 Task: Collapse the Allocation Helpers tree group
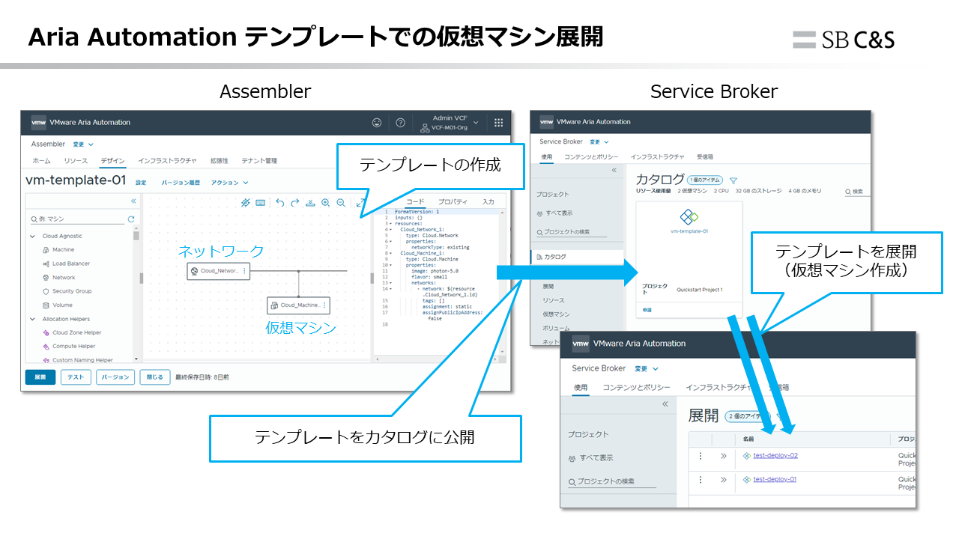(x=33, y=319)
